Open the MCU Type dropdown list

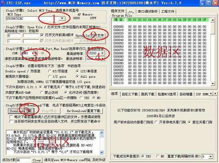(62, 18)
